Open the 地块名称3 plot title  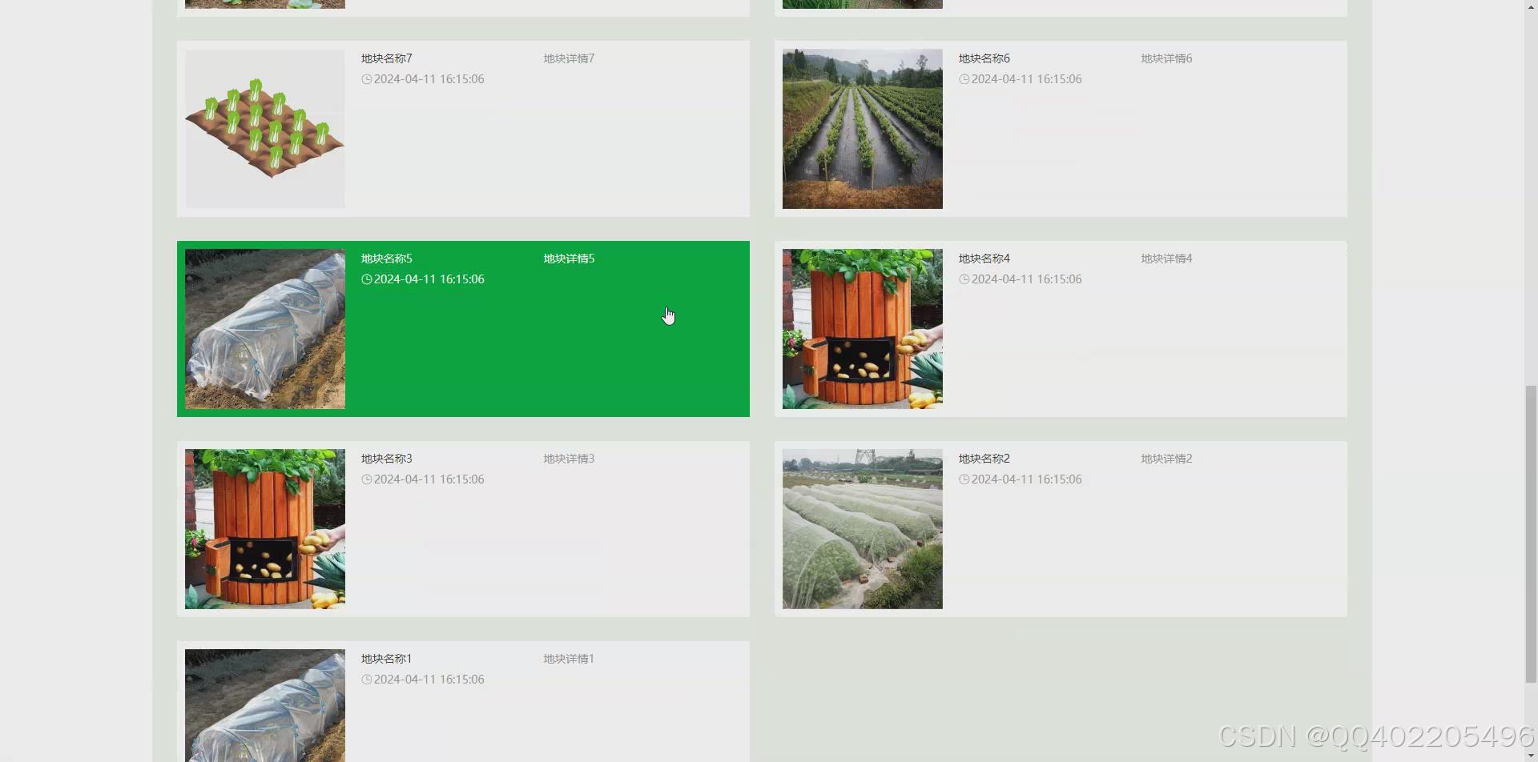coord(386,458)
